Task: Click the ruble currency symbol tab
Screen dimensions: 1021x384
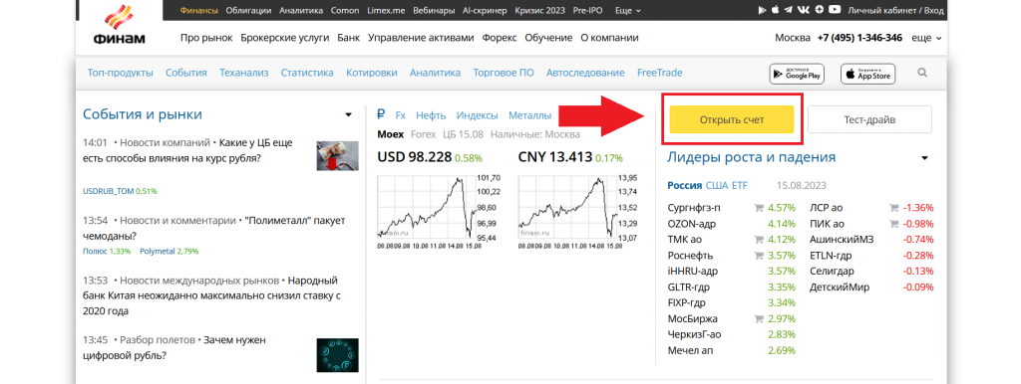Action: coord(382,115)
